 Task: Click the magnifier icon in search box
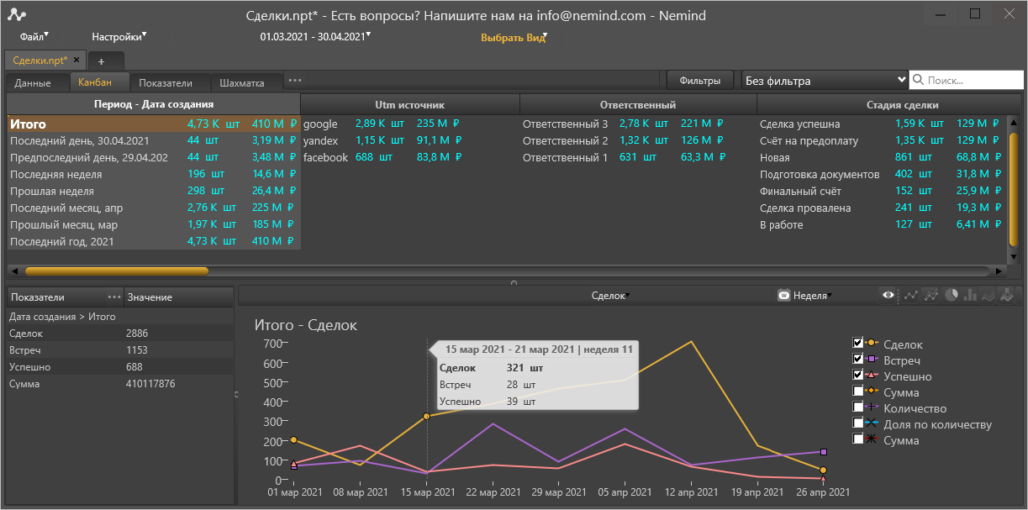click(x=918, y=81)
